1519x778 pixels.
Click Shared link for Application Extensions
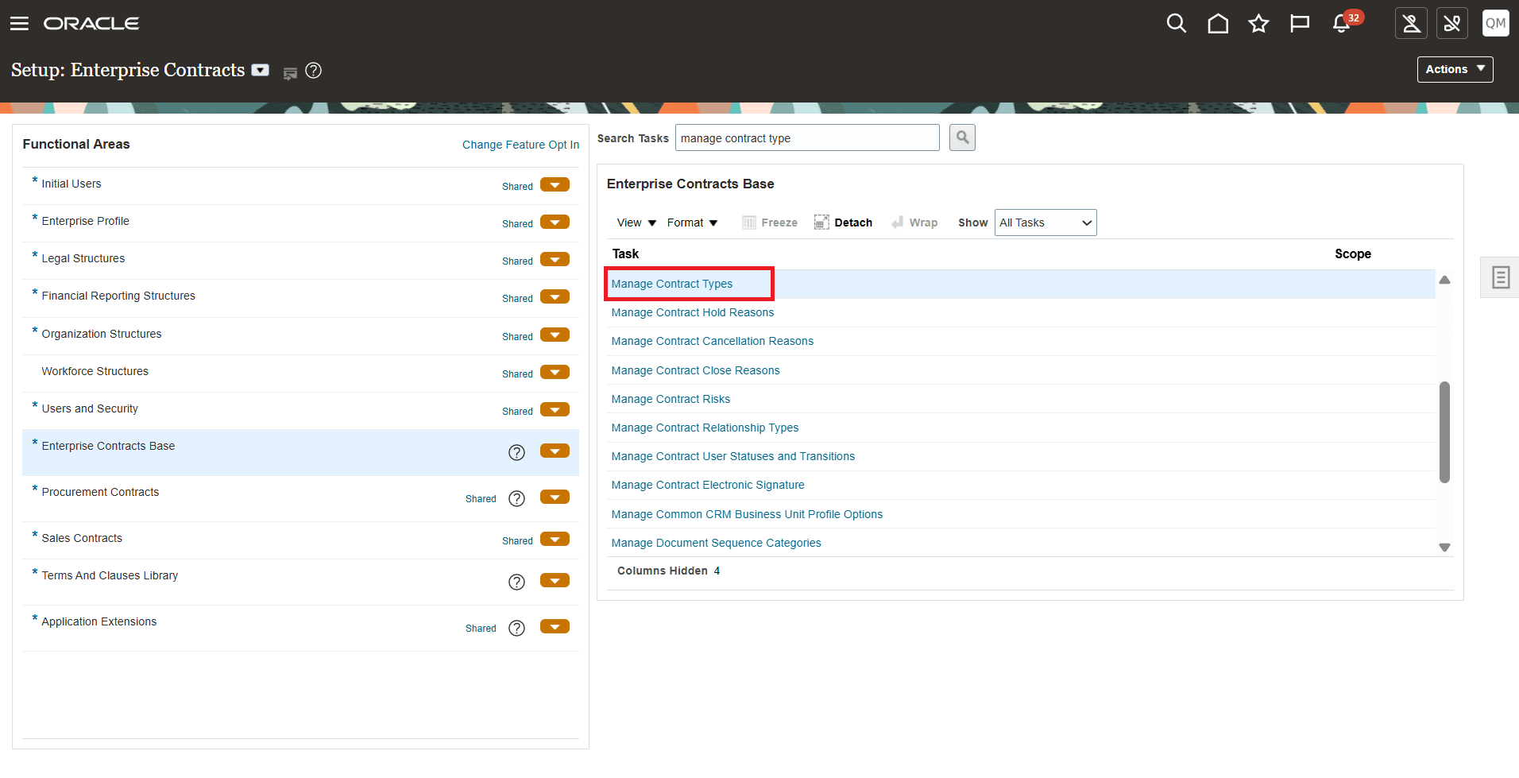point(481,629)
